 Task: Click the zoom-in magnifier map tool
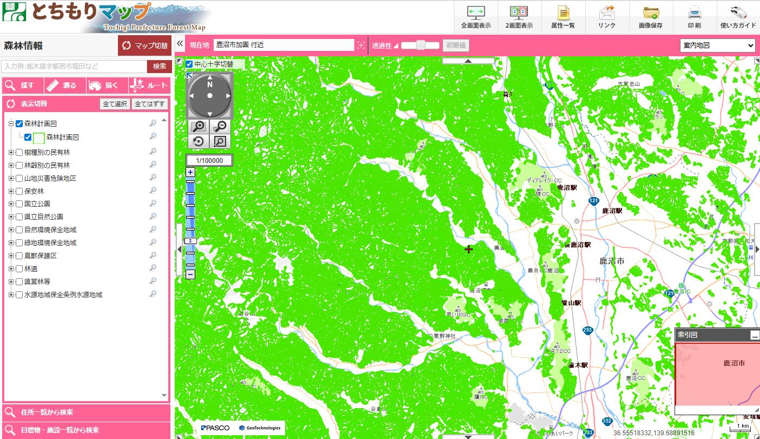[x=199, y=127]
